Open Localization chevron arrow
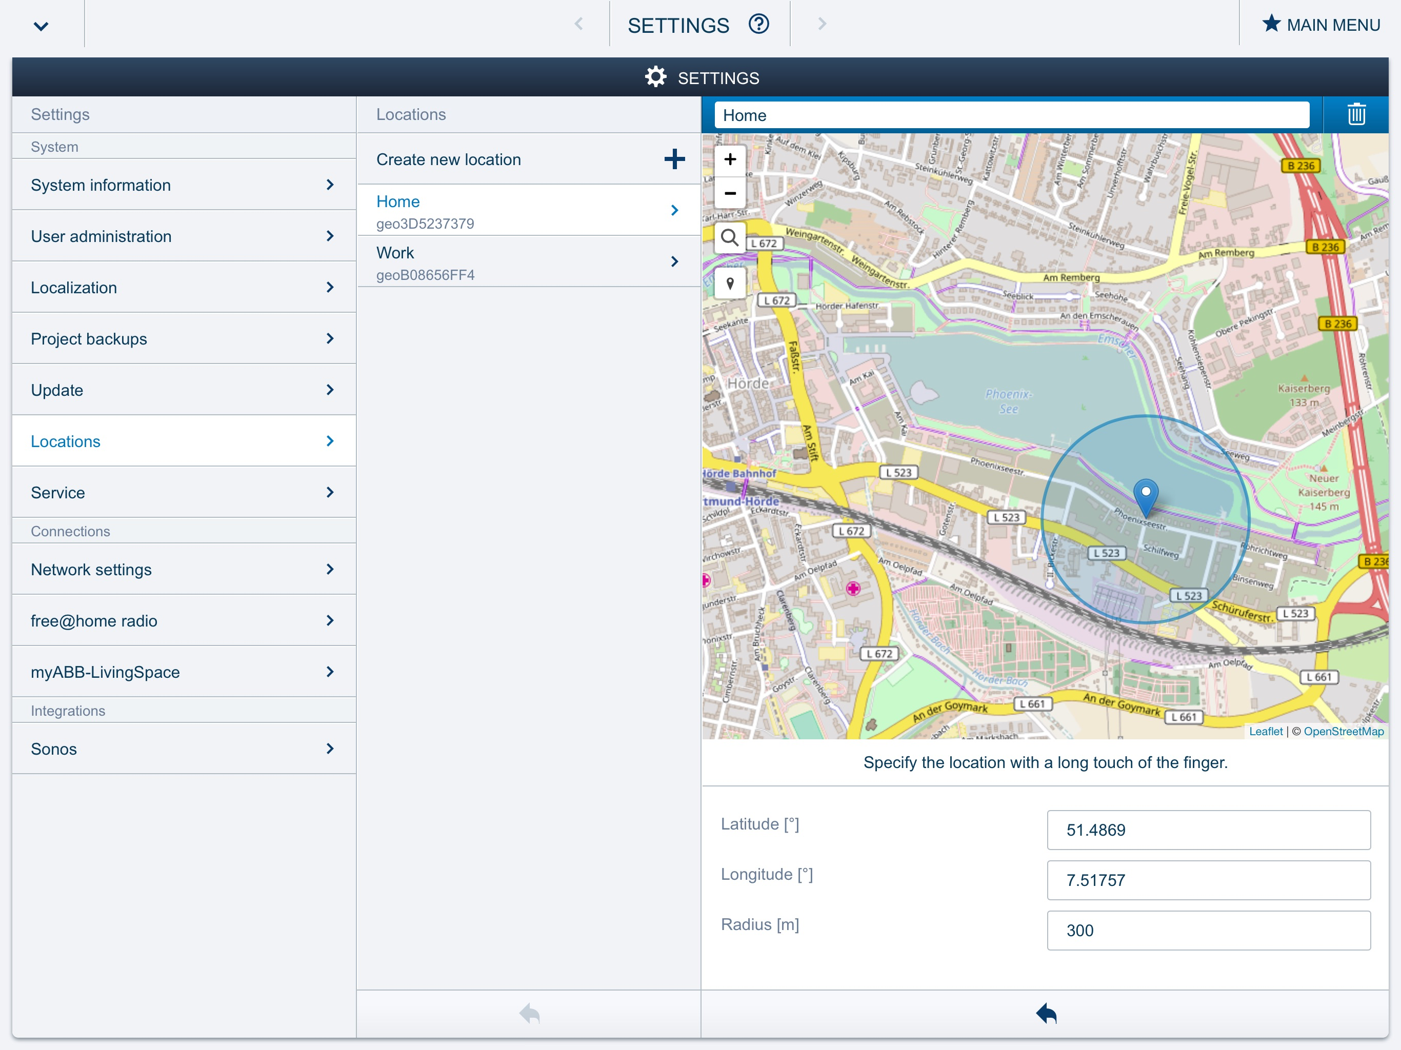This screenshot has height=1050, width=1401. click(329, 287)
